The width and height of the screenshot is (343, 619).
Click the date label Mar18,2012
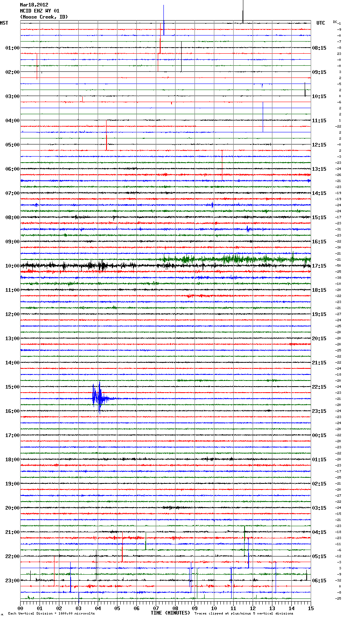34,5
